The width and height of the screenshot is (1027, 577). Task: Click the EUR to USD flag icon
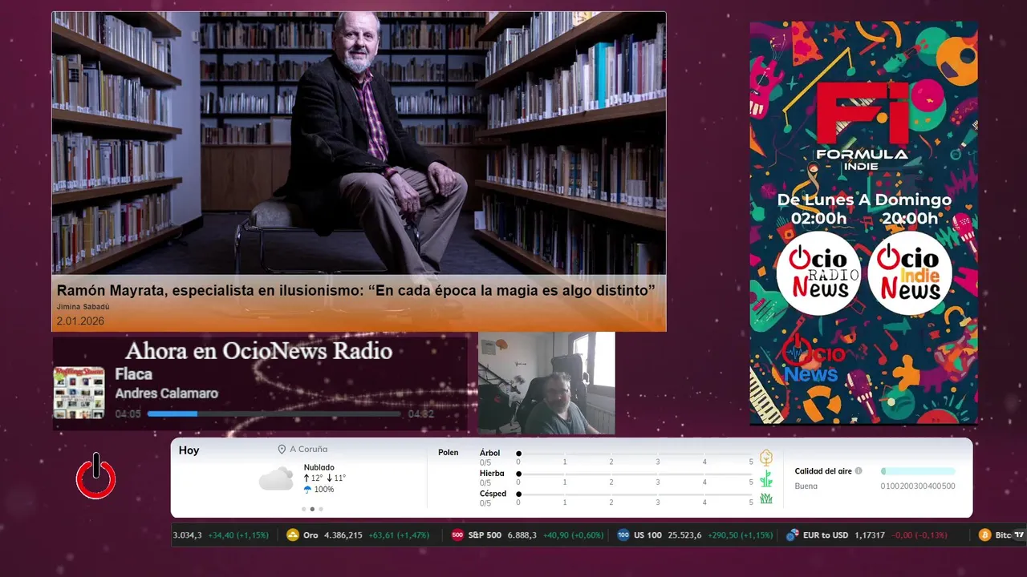[x=793, y=535]
